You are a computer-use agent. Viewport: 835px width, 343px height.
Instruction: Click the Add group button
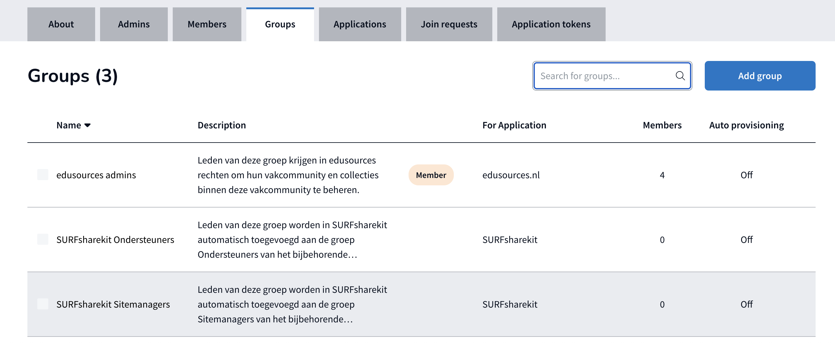(x=760, y=76)
